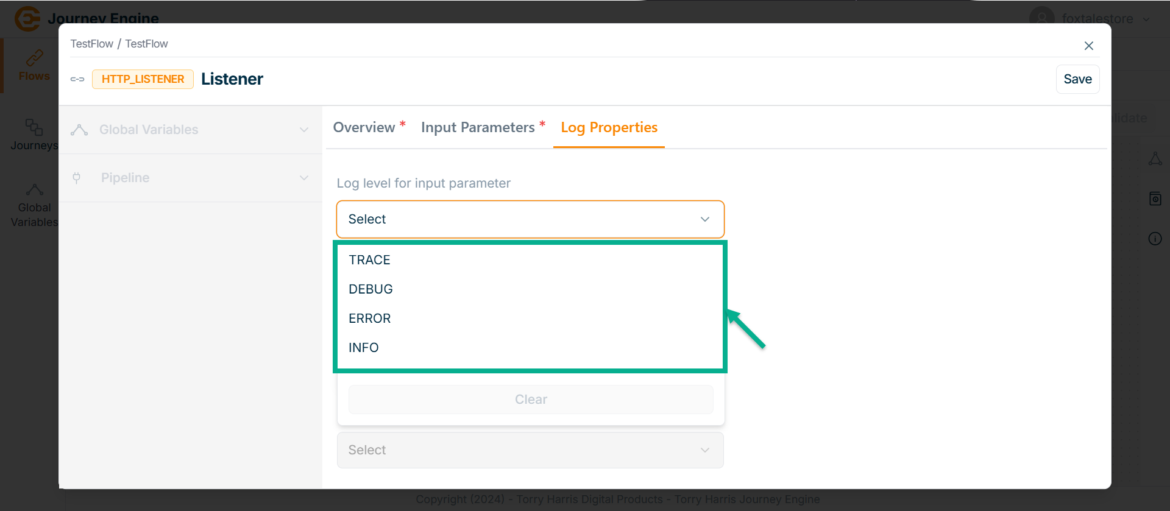1170x511 pixels.
Task: Choose TRACE log level option
Action: (x=369, y=260)
